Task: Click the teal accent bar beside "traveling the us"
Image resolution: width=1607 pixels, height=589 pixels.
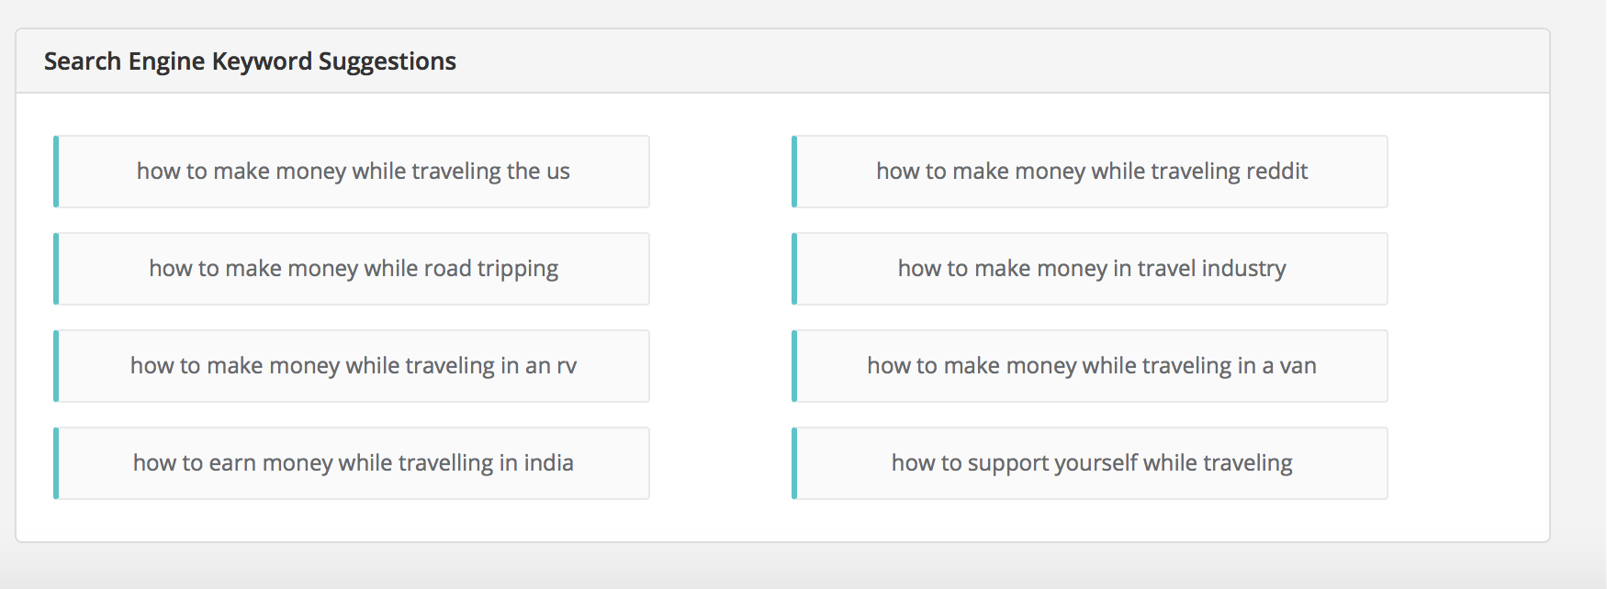Action: point(57,171)
